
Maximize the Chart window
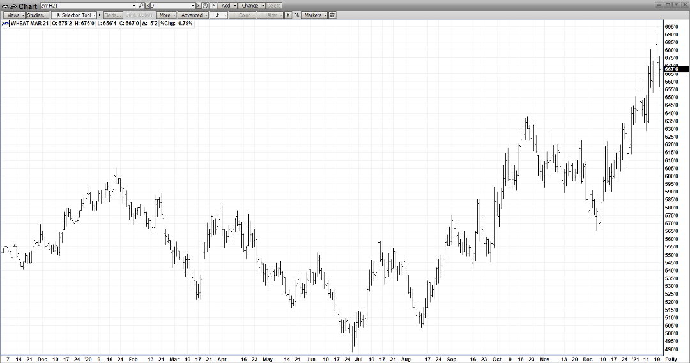click(668, 5)
